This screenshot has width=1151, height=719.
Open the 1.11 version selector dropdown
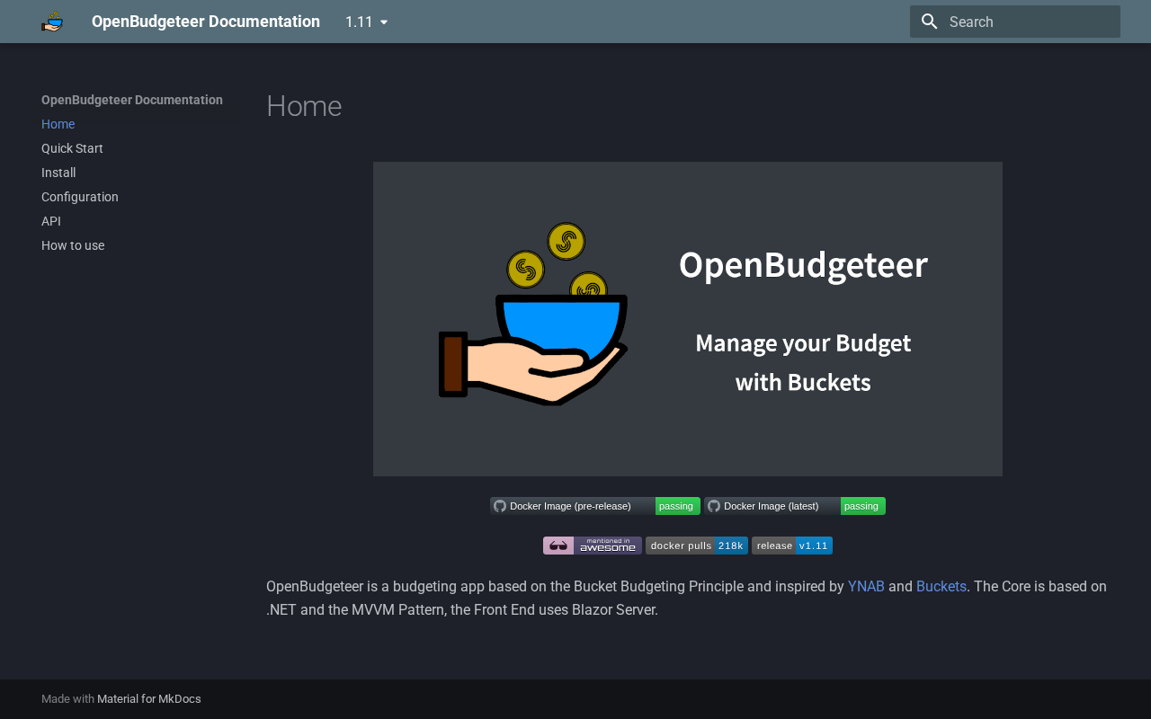click(367, 22)
